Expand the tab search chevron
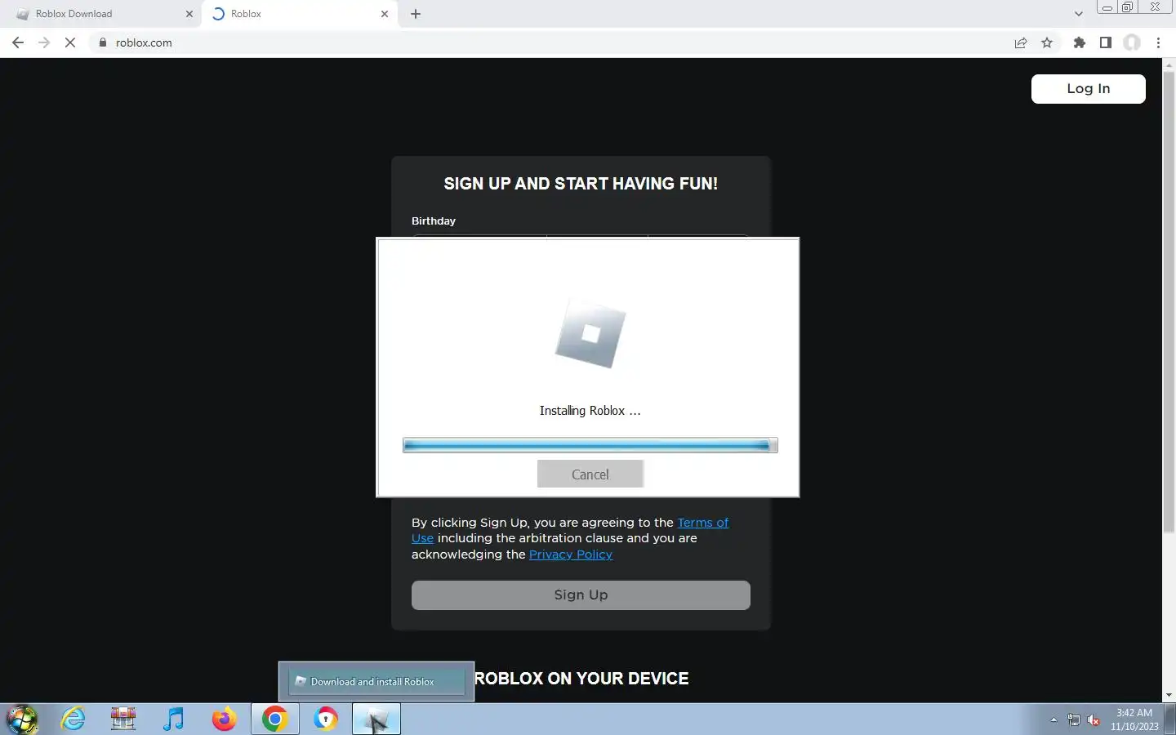The height and width of the screenshot is (735, 1176). point(1078,14)
